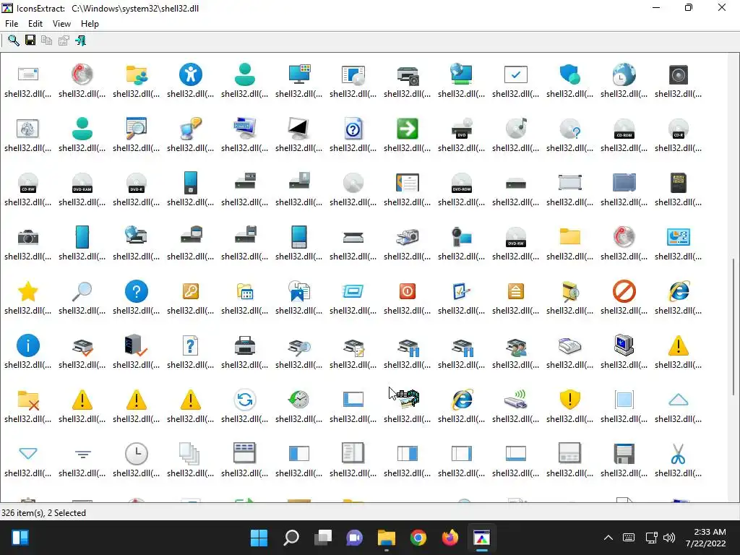Screen dimensions: 740x555
Task: Select the blue info circle icon
Action: [x=28, y=345]
